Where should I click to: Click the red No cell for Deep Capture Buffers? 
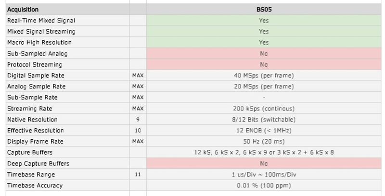coord(263,164)
